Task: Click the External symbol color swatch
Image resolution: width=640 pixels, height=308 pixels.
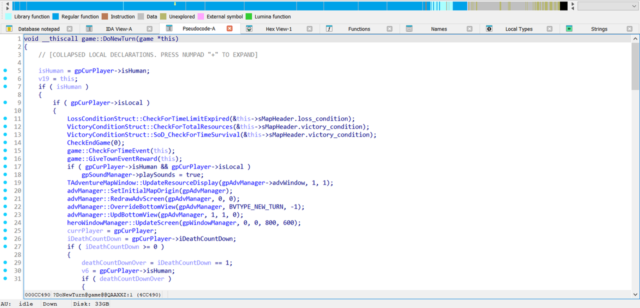Action: click(x=201, y=16)
